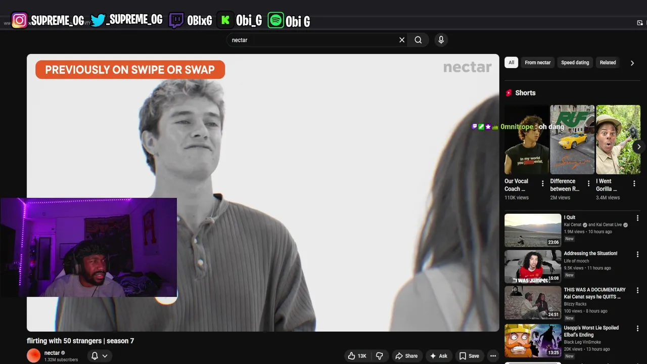Image resolution: width=647 pixels, height=364 pixels.
Task: Click the Share button
Action: 406,356
